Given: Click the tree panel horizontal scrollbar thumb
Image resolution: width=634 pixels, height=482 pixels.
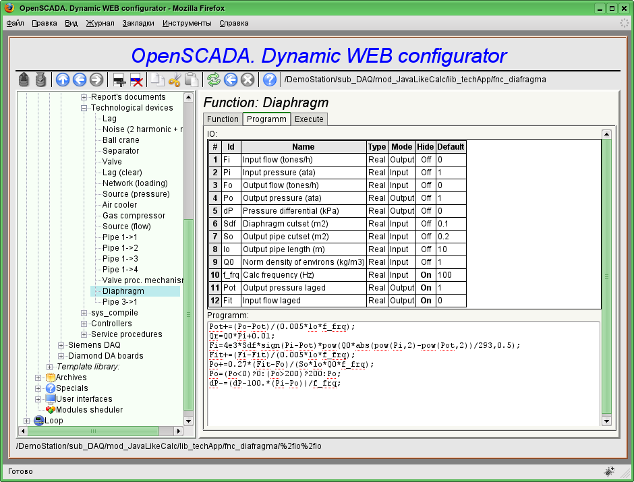Looking at the screenshot, I should pyautogui.click(x=93, y=431).
